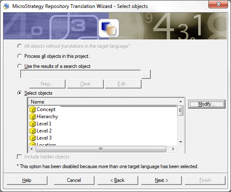Click the MicroStrategy wizard title bar icon
The width and height of the screenshot is (231, 192).
click(6, 6)
